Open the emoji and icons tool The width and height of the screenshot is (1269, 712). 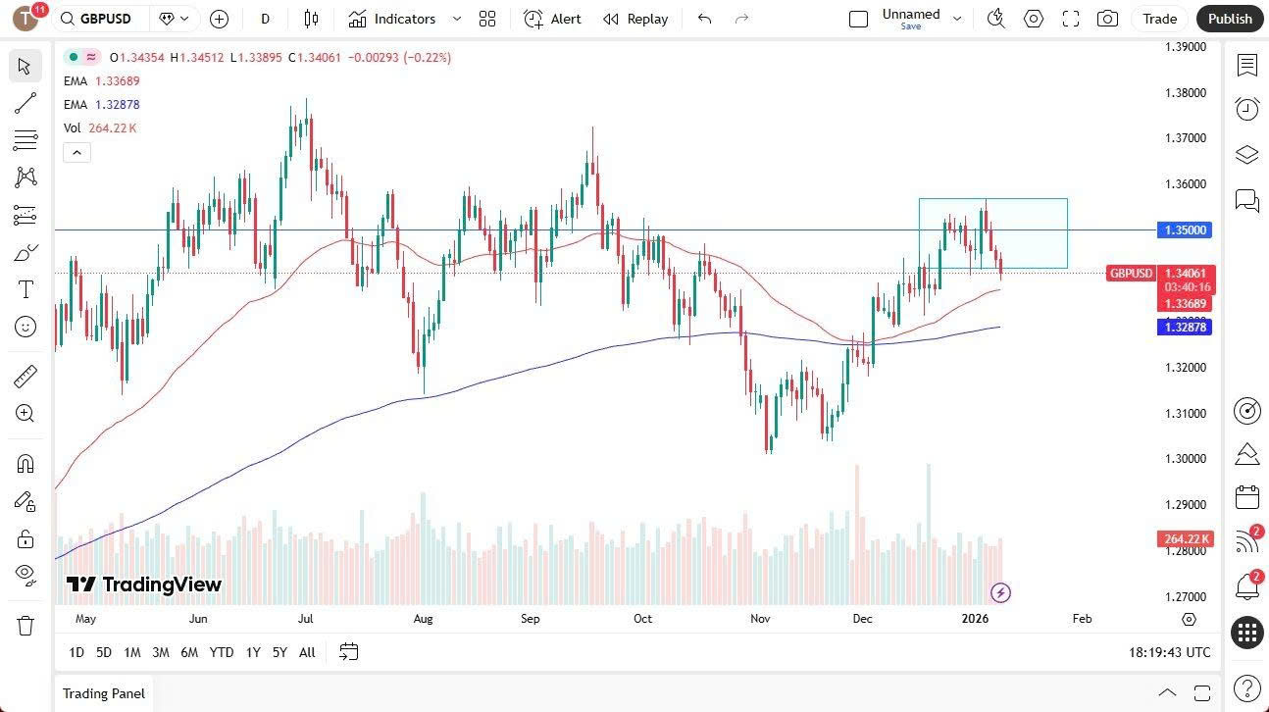click(x=25, y=327)
